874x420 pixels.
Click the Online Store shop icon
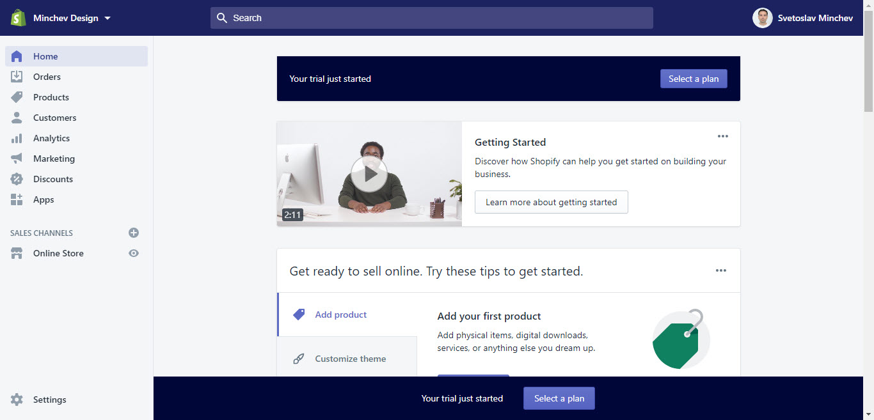(x=17, y=253)
